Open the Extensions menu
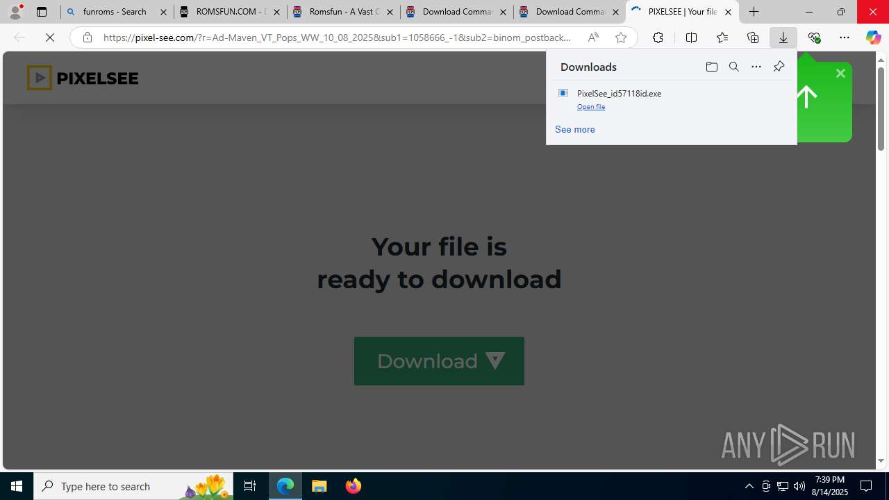Viewport: 889px width, 500px height. [x=658, y=37]
